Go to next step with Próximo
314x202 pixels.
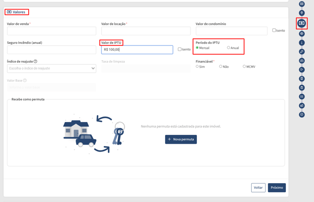coord(277,188)
